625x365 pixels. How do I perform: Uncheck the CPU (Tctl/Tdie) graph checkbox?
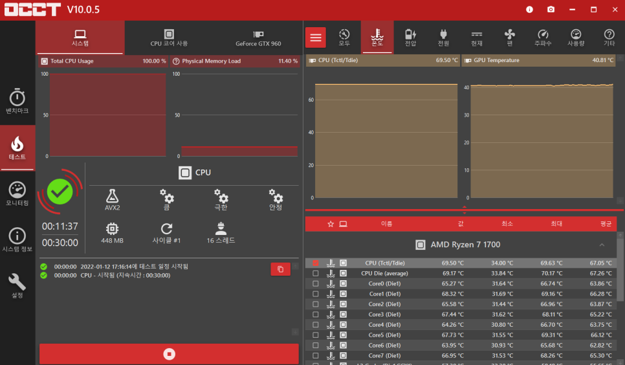(x=316, y=263)
